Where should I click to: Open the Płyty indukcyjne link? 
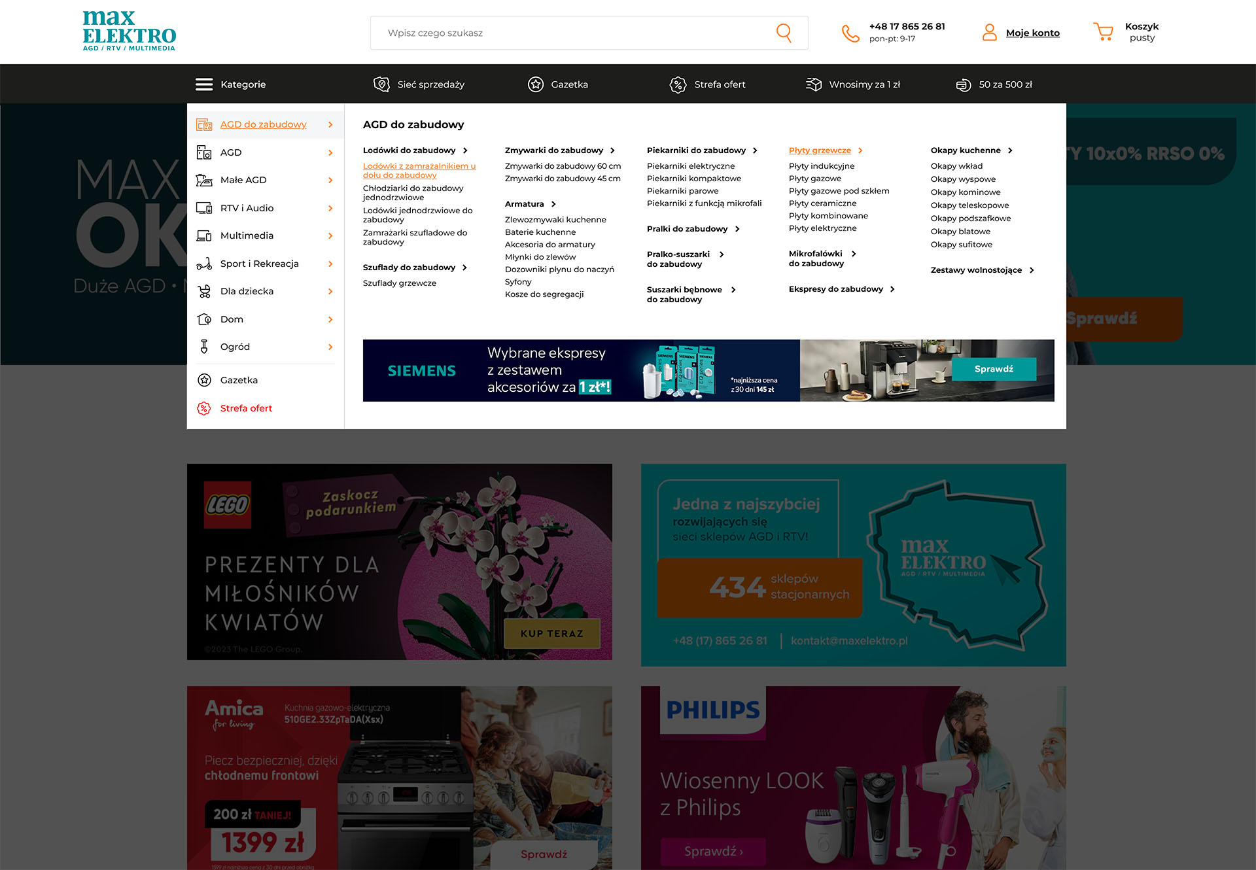coord(821,166)
